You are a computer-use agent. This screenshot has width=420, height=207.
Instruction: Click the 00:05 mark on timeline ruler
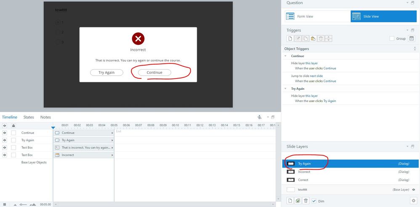(x=114, y=125)
